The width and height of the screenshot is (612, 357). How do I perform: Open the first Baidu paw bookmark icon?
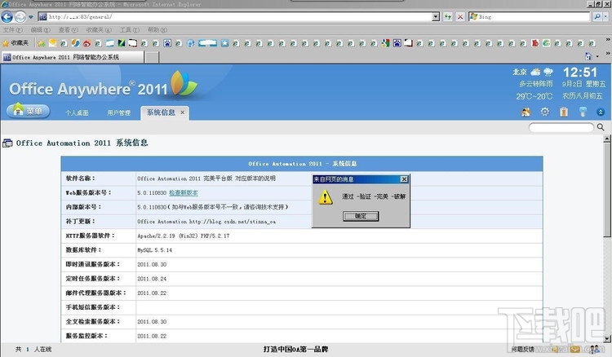(167, 43)
